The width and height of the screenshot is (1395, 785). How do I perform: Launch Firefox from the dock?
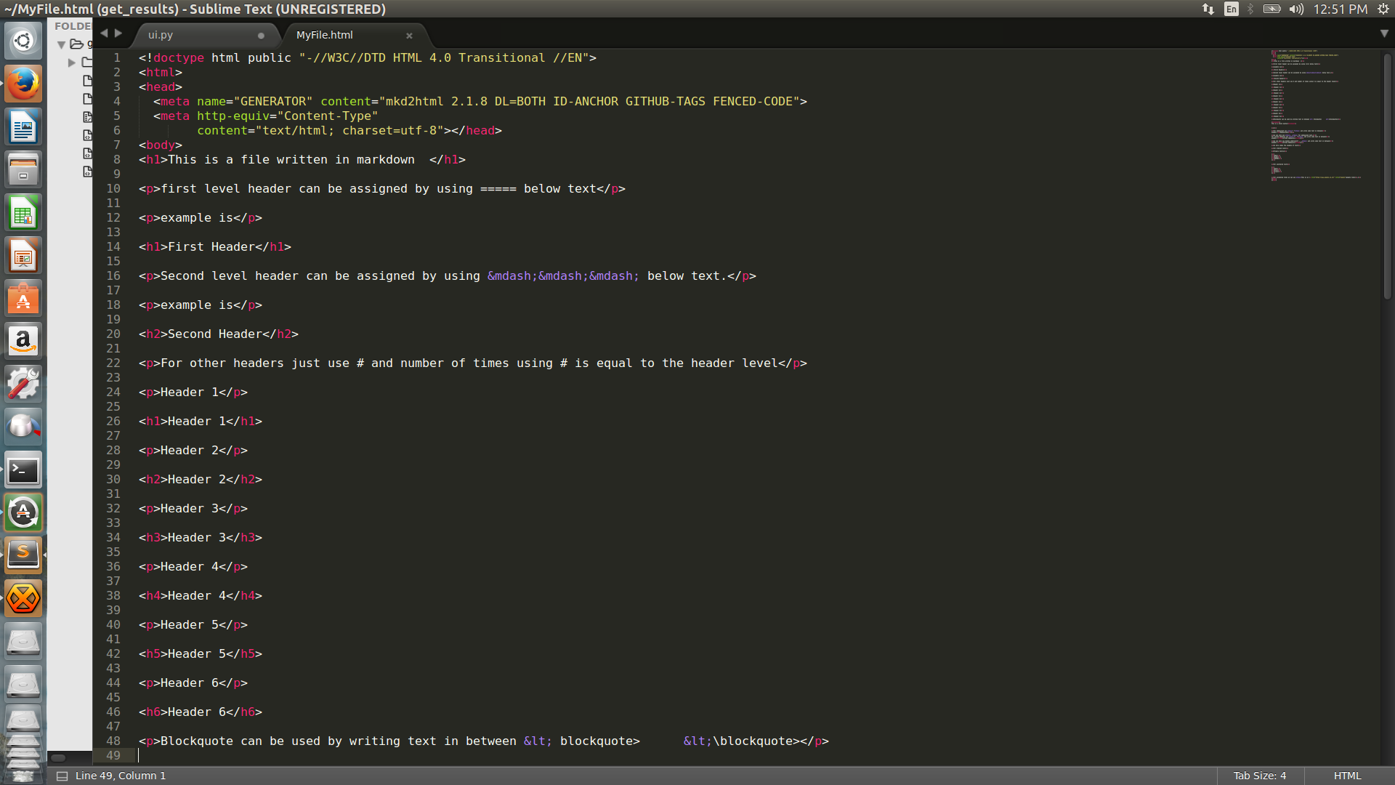point(23,84)
